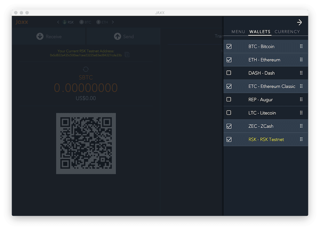This screenshot has width=320, height=230.
Task: Click the BTC coin icon in the top bar
Action: pyautogui.click(x=81, y=22)
